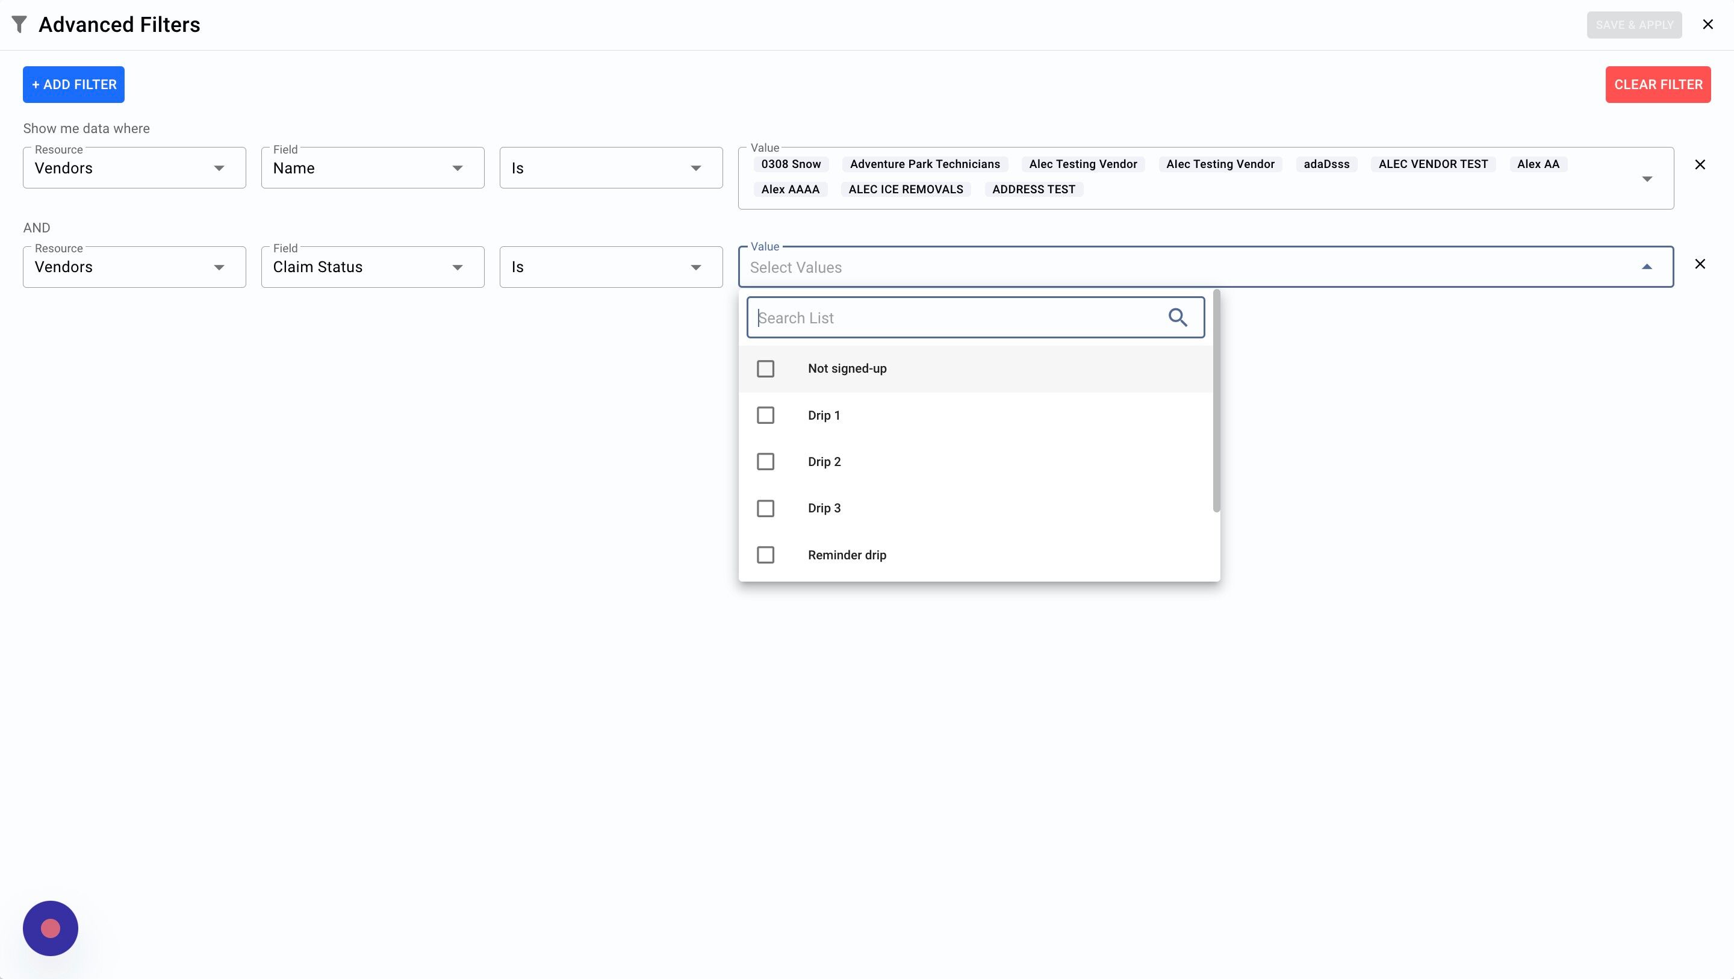Open the Claim Status field dropdown
The image size is (1734, 979).
coord(372,267)
